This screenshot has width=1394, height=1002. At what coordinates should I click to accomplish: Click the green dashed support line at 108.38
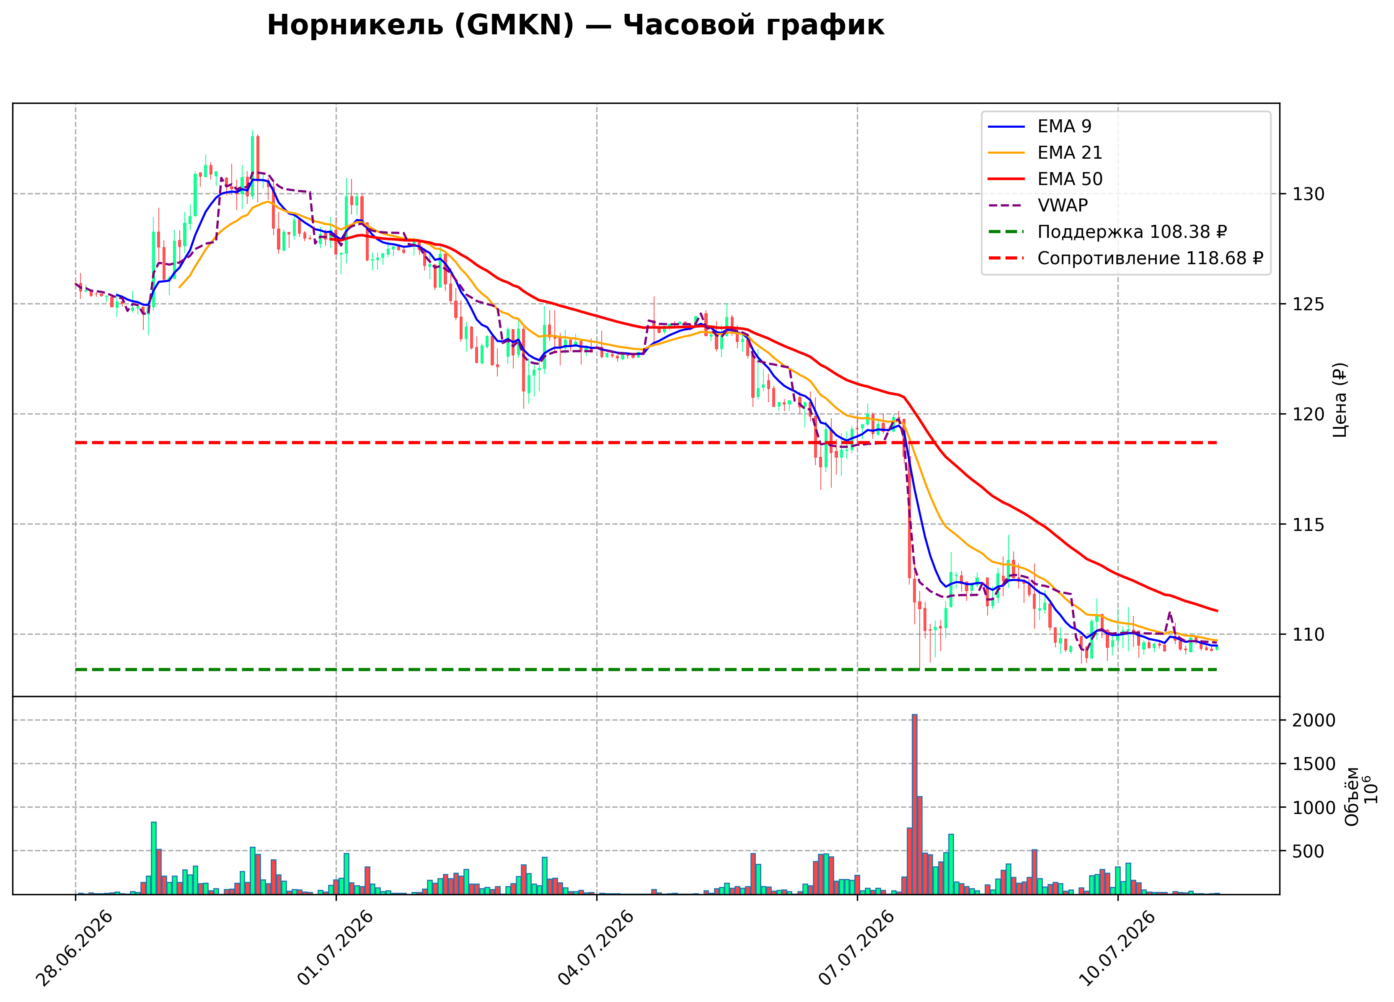point(646,670)
